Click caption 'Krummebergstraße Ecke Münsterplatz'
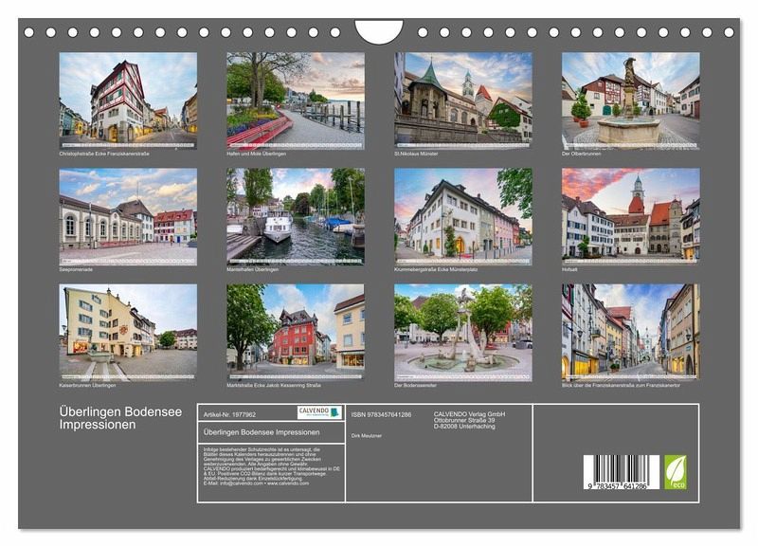Image resolution: width=758 pixels, height=547 pixels. 436,269
